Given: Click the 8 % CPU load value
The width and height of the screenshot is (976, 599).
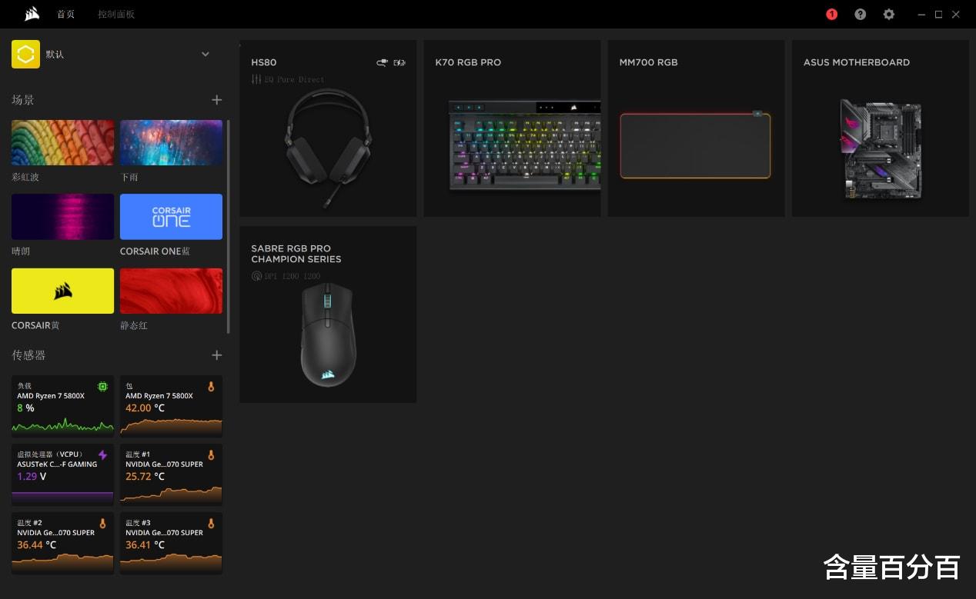Looking at the screenshot, I should 25,408.
